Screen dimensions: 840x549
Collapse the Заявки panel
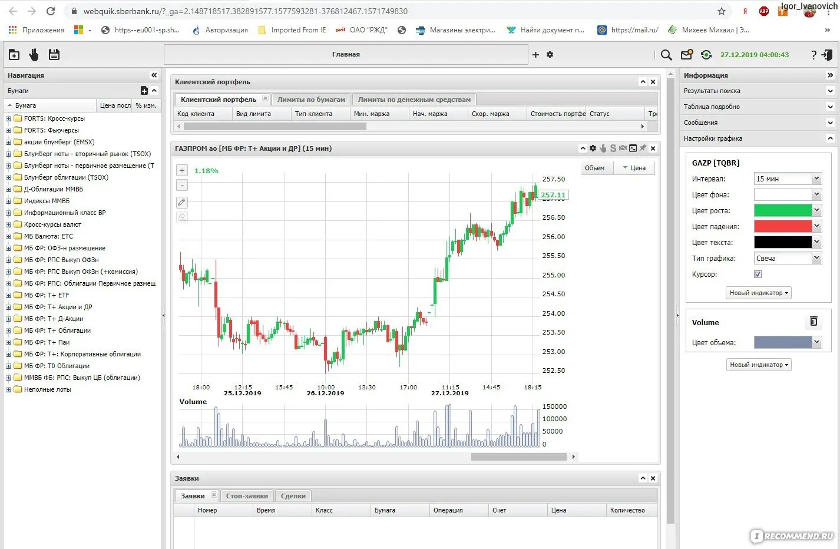643,478
